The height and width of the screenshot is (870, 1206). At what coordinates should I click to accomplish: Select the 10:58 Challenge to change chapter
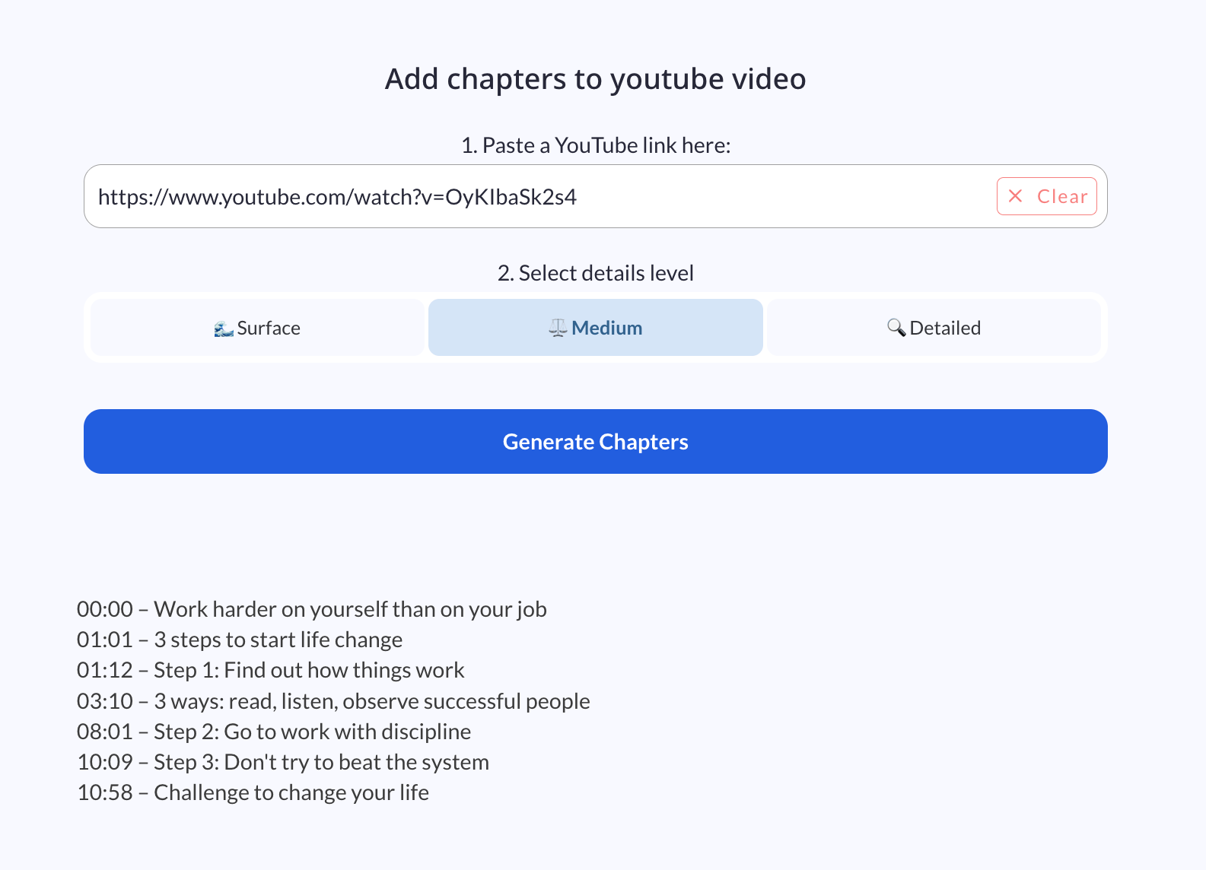click(x=253, y=792)
